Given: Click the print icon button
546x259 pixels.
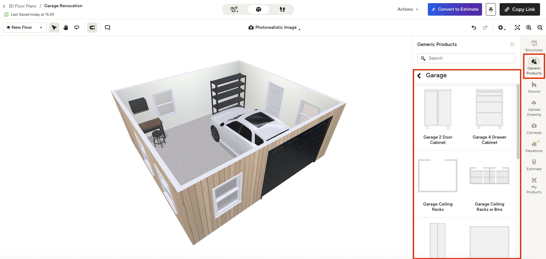Looking at the screenshot, I should tap(491, 9).
